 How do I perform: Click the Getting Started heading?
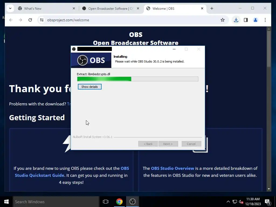37,118
